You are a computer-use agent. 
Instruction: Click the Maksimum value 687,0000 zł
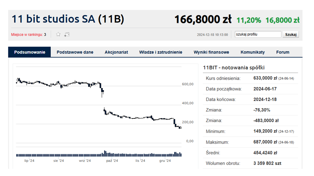point(265,142)
